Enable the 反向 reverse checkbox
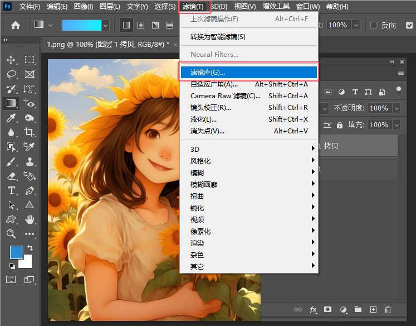 pos(374,25)
